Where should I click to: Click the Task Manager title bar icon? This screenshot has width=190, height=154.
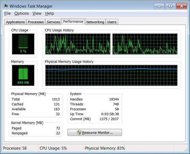click(6, 6)
